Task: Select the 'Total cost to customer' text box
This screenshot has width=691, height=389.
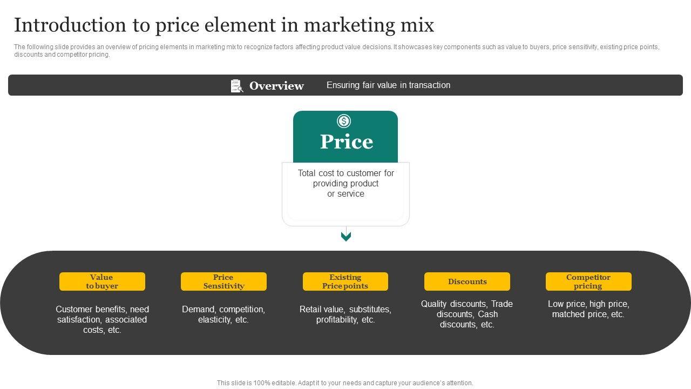Action: (x=345, y=184)
